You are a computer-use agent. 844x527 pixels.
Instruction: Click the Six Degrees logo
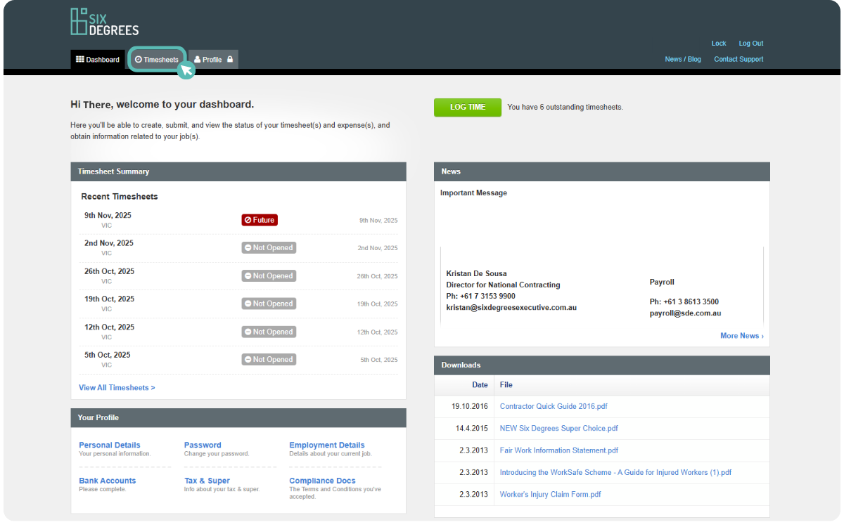pos(103,21)
